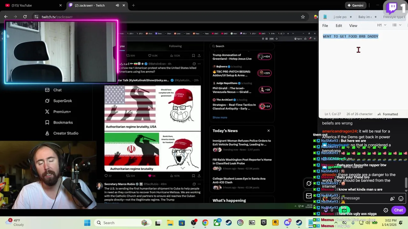Close the Today's News panel
Image resolution: width=408 pixels, height=229 pixels.
[268, 131]
